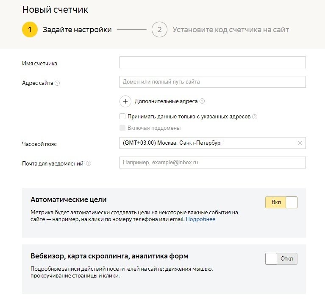Click into the Имя счетчика input field
This screenshot has width=325, height=300.
tap(212, 62)
